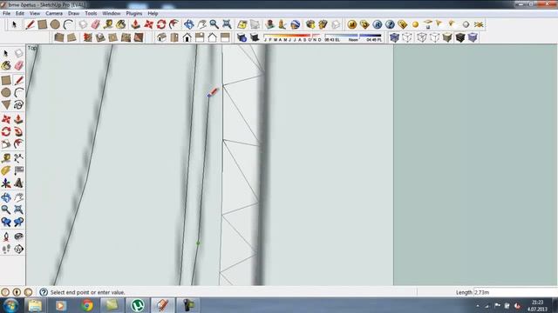Screen dimensions: 558x313
Task: Open Windows Explorer folder from taskbar
Action: (35, 305)
